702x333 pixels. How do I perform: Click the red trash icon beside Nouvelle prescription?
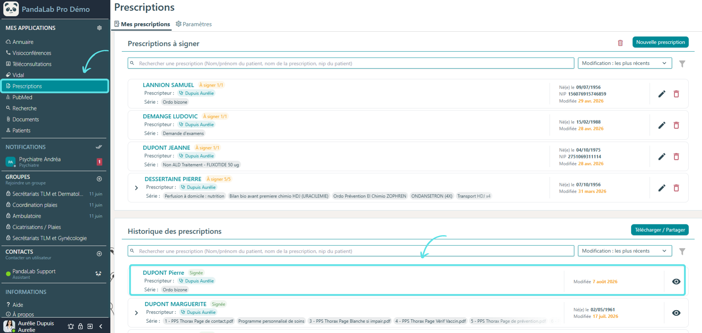[x=620, y=43]
